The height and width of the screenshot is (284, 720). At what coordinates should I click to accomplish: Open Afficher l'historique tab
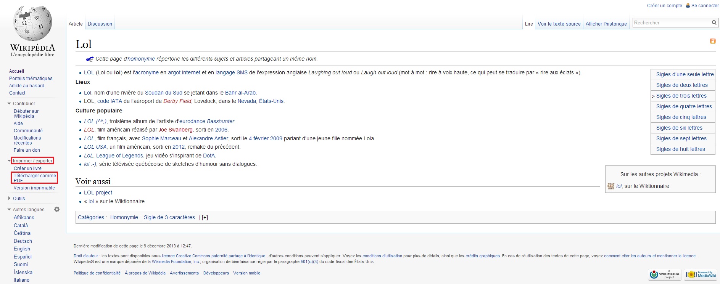[606, 24]
